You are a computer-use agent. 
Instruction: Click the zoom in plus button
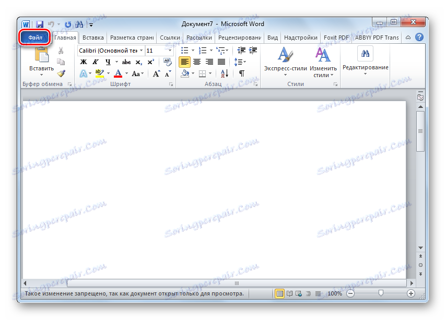[x=410, y=293]
